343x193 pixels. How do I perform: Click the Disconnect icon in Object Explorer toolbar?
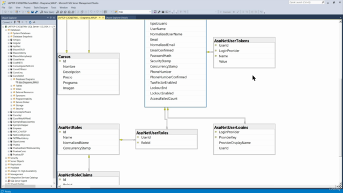pos(19,23)
